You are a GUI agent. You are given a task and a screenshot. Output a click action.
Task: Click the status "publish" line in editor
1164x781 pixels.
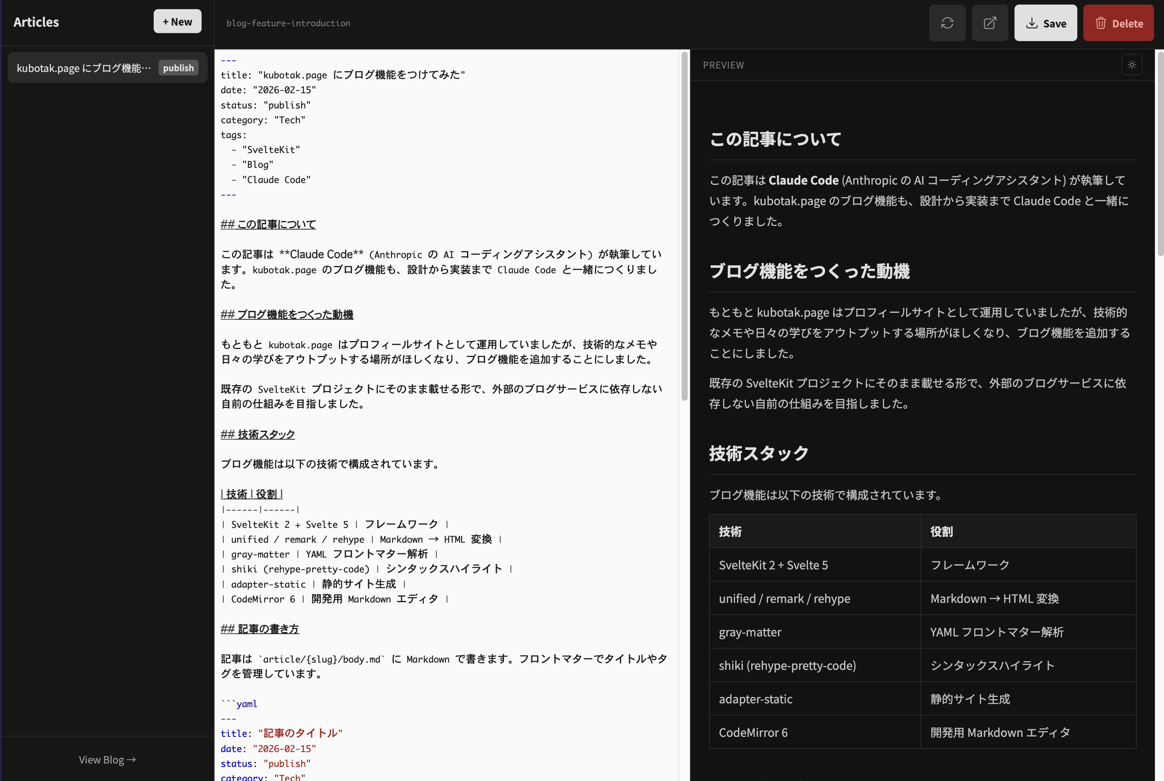point(266,105)
